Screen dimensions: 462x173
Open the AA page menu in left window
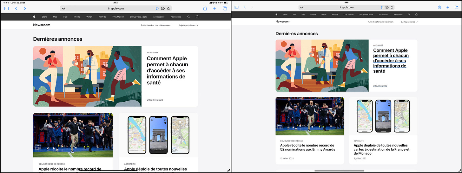[x=63, y=9]
